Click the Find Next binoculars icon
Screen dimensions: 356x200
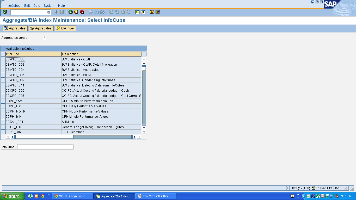pos(102,12)
